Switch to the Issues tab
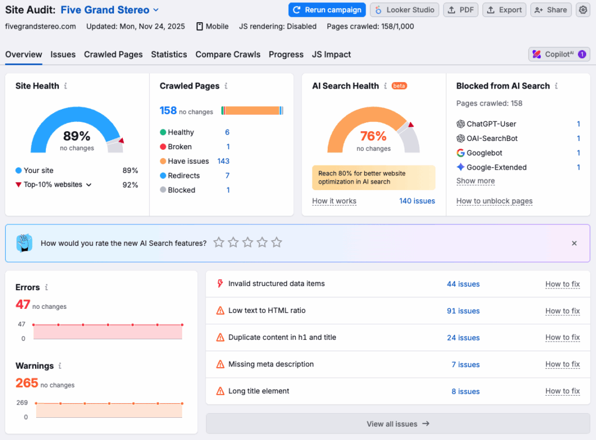This screenshot has width=596, height=440. point(63,54)
